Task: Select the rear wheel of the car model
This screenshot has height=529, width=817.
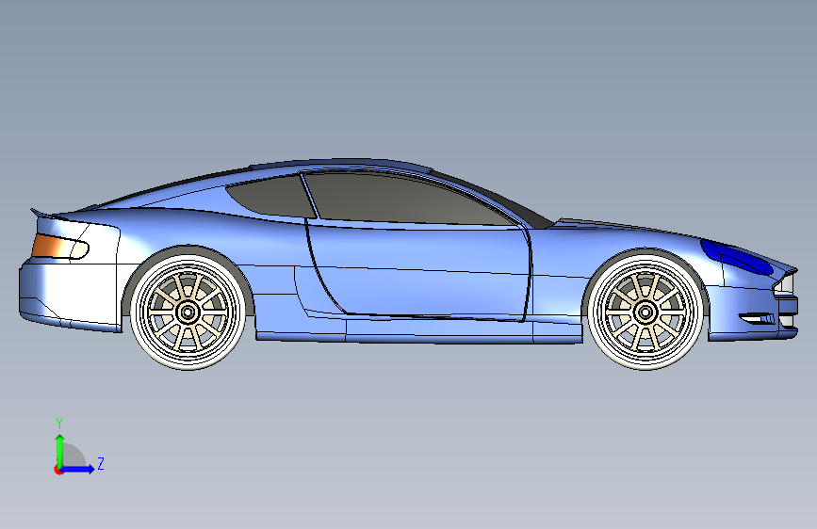Action: click(x=188, y=313)
